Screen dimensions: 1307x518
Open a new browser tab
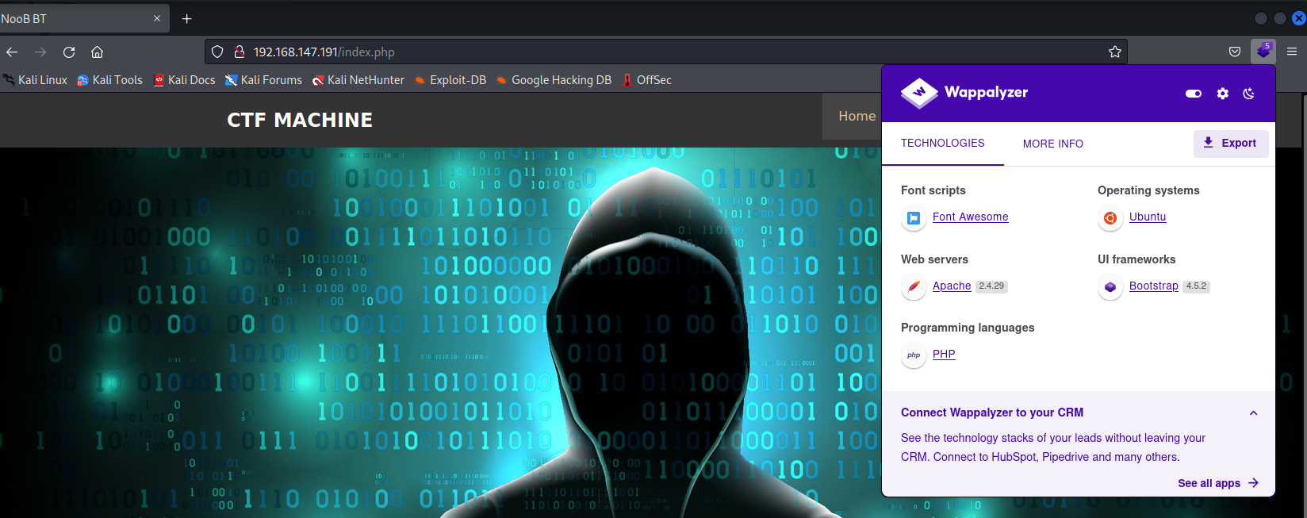187,18
